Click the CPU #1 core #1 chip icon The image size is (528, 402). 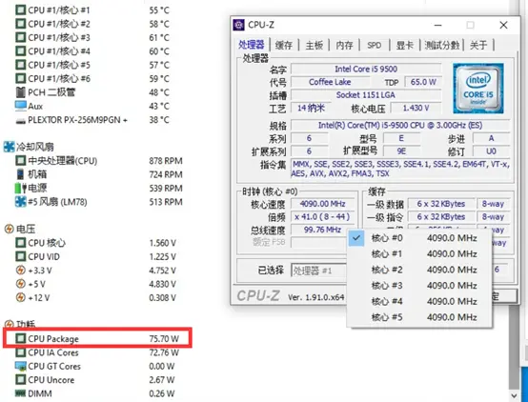click(x=21, y=10)
